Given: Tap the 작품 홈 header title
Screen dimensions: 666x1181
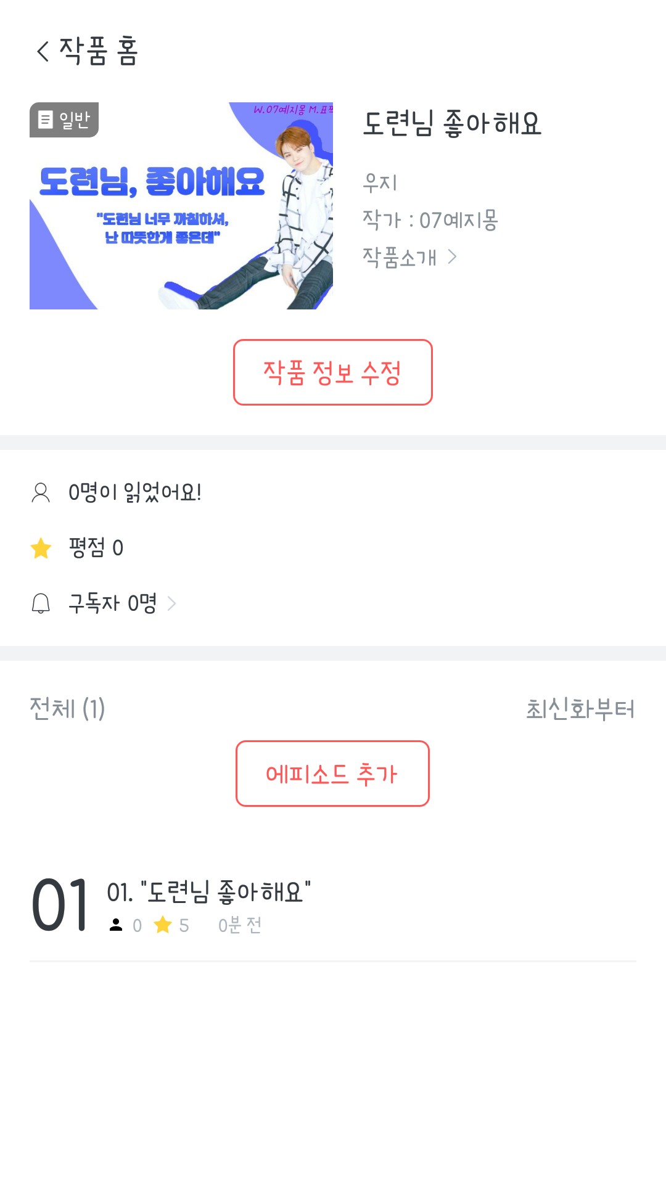Looking at the screenshot, I should click(x=99, y=51).
